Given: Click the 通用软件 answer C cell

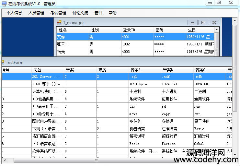Looking at the screenshot, I should tap(210, 99).
